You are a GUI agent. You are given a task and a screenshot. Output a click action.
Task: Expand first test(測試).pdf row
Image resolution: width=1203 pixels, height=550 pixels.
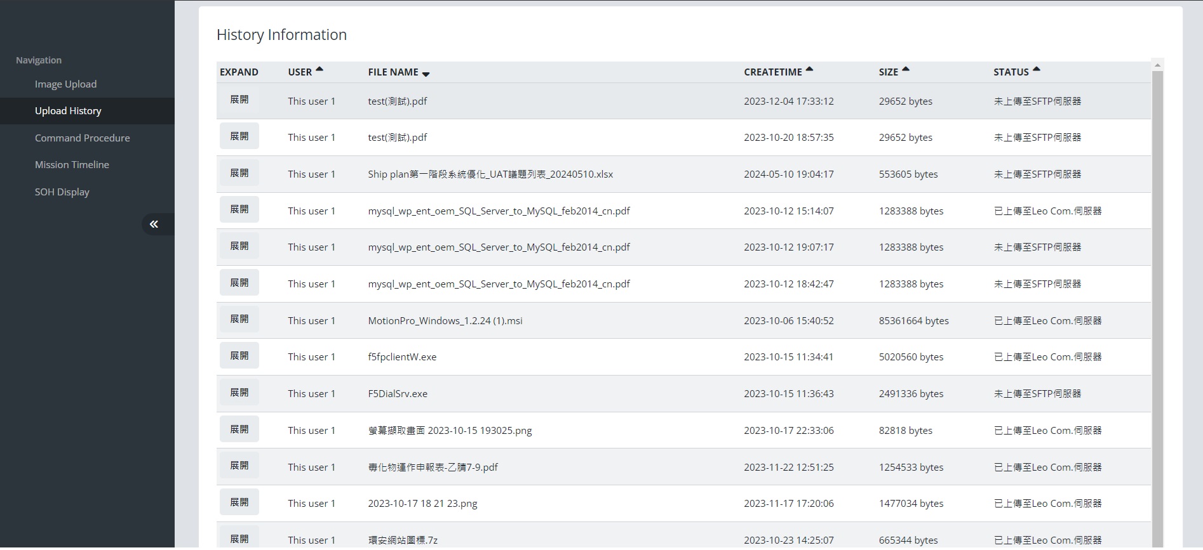point(239,100)
